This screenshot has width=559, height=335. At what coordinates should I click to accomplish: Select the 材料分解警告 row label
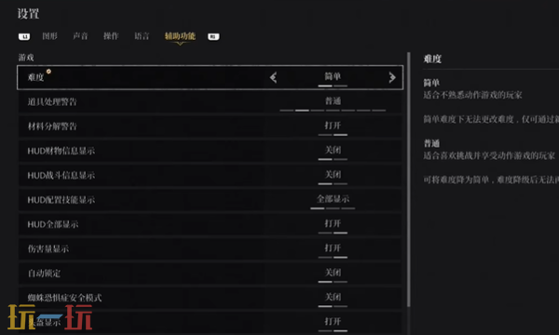[x=52, y=127]
